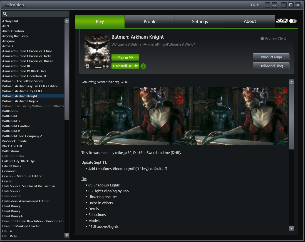Select Battlefield 1
This screenshot has width=305, height=242.
click(x=11, y=116)
